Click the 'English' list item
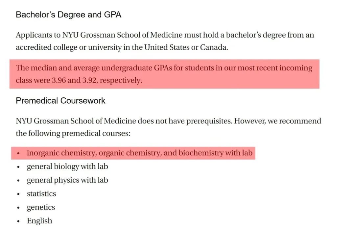The width and height of the screenshot is (355, 234). pyautogui.click(x=39, y=221)
